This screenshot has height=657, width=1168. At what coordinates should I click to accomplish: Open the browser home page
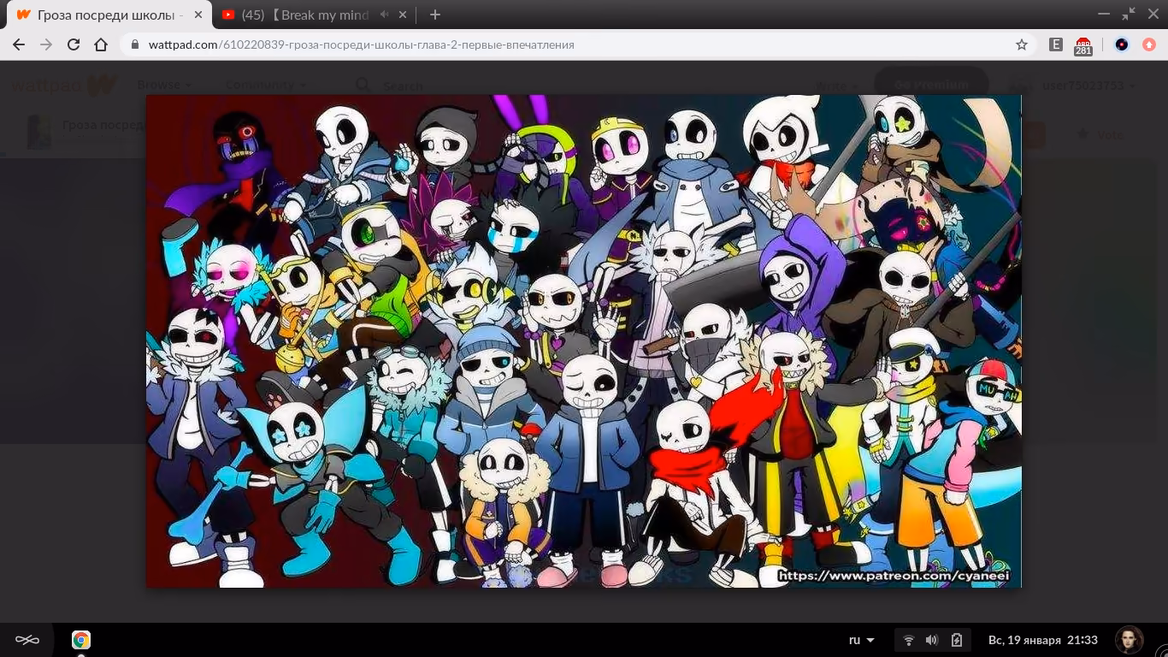click(x=101, y=44)
